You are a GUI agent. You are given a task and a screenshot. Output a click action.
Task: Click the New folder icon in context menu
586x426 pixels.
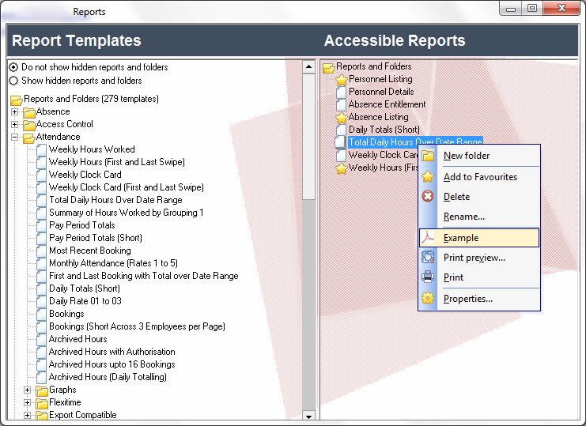[x=428, y=156]
